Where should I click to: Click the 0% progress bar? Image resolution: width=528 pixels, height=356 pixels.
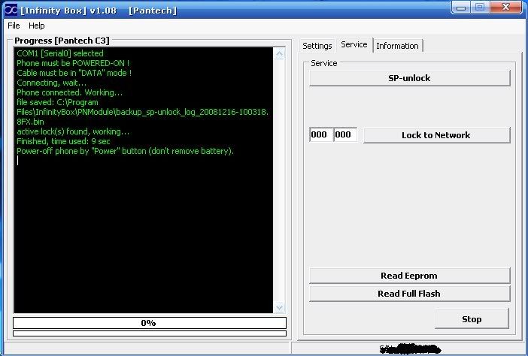click(x=150, y=323)
